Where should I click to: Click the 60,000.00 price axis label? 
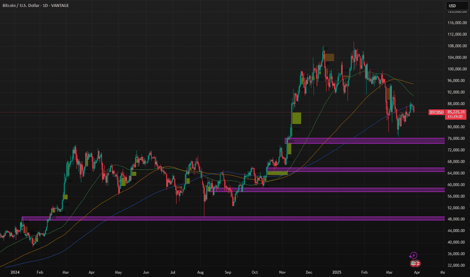tap(457, 185)
